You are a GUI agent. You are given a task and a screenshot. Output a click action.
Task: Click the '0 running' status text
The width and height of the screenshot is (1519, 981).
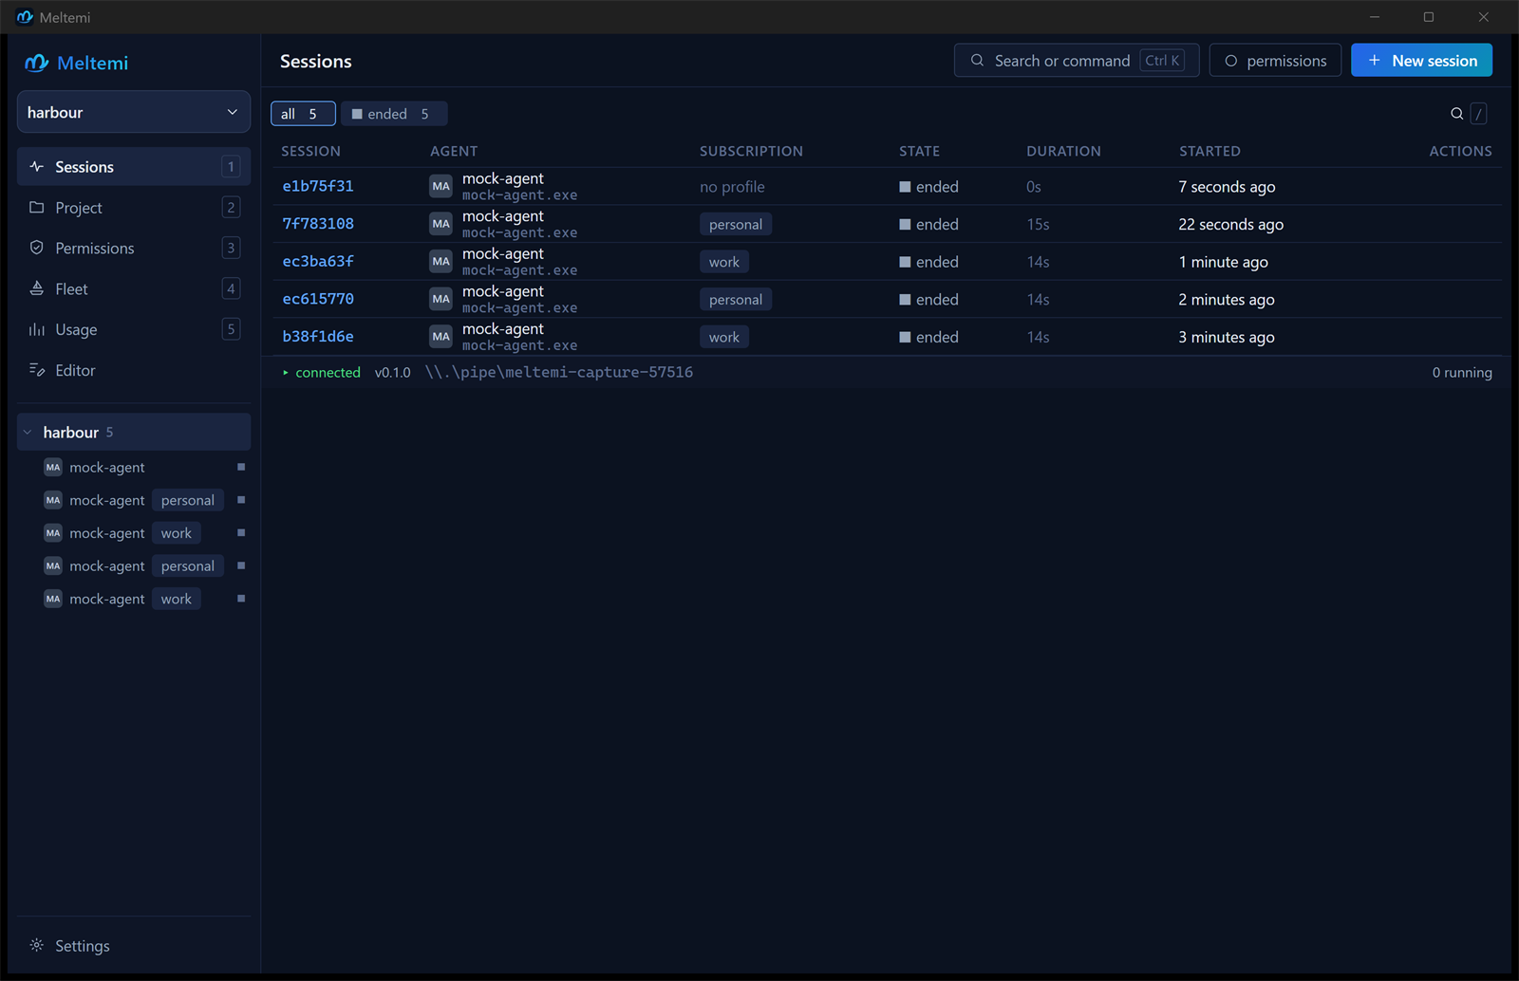pos(1462,373)
